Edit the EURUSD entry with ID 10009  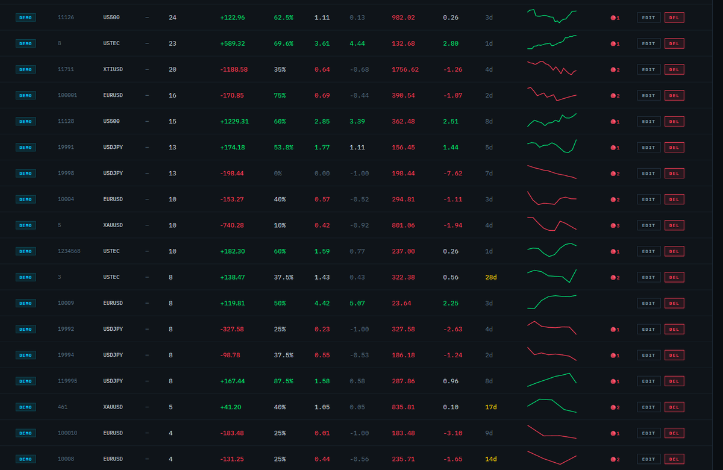pyautogui.click(x=649, y=303)
